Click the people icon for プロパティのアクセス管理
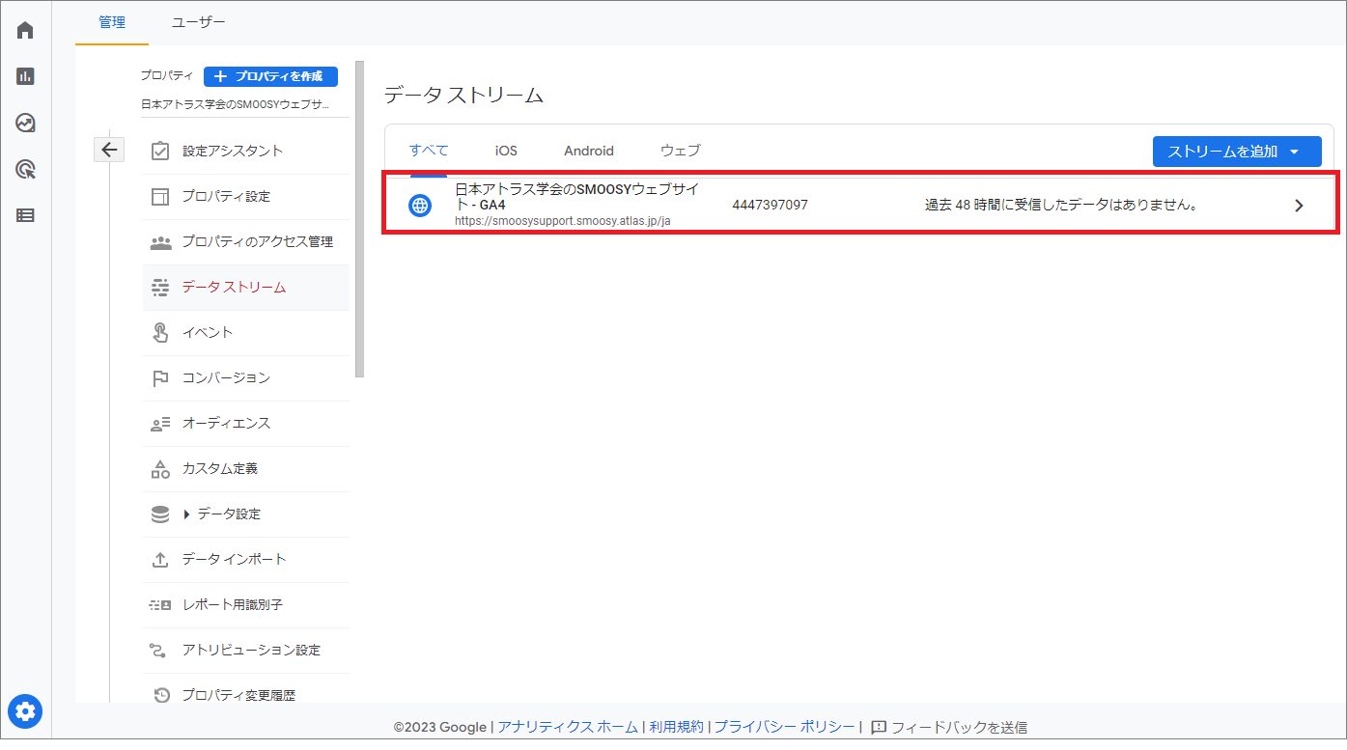Viewport: 1347px width, 750px height. 160,242
